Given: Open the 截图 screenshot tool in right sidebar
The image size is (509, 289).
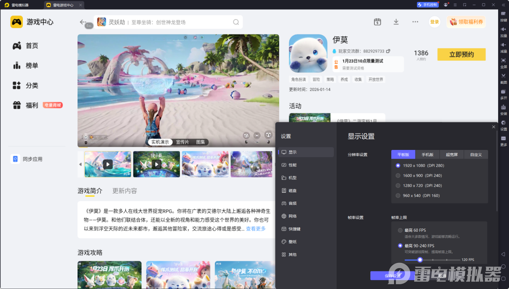Looking at the screenshot, I should [x=503, y=78].
